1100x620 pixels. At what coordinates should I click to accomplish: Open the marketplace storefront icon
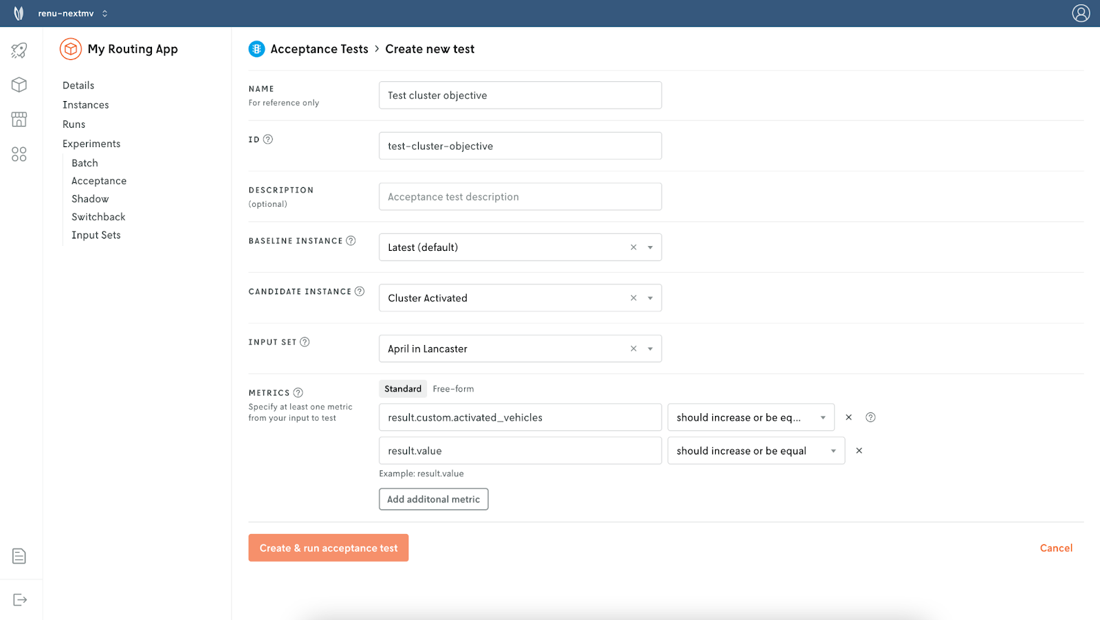[x=19, y=120]
